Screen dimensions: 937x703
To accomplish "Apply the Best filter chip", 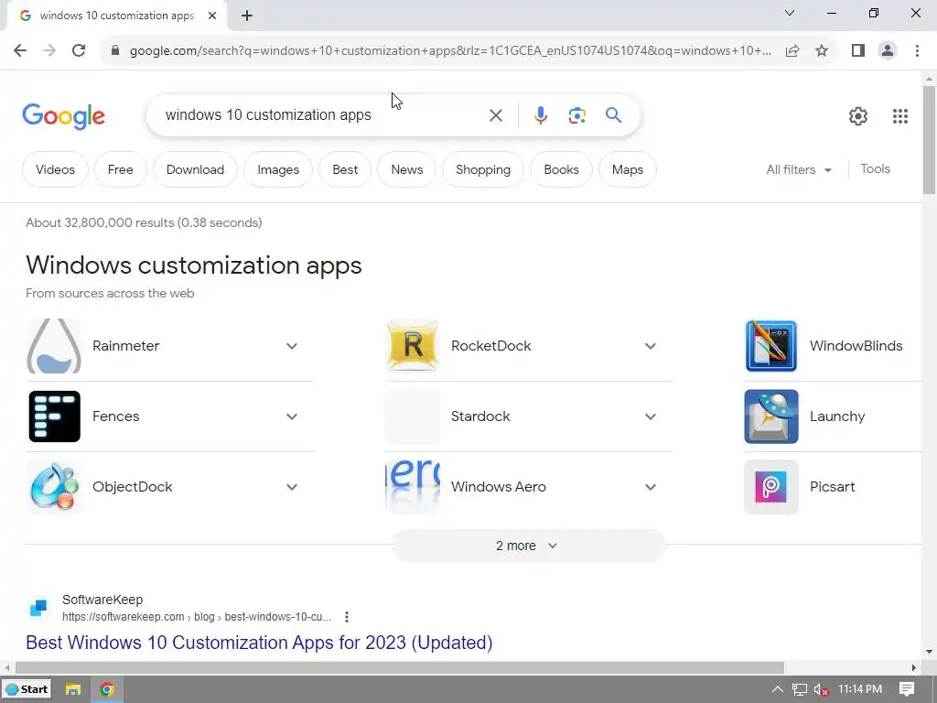I will point(345,169).
